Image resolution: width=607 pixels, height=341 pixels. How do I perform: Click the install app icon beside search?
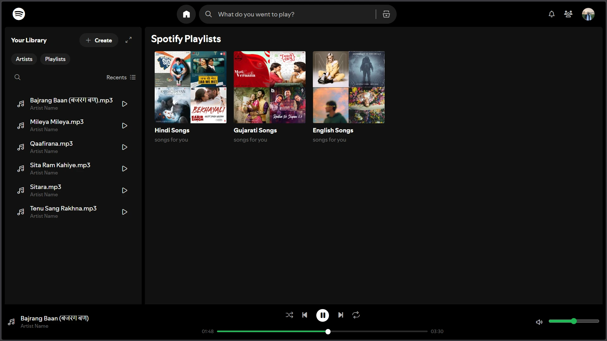pyautogui.click(x=386, y=14)
